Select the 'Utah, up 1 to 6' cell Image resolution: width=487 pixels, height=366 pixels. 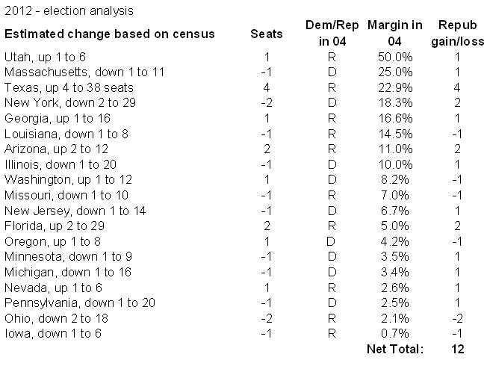(43, 57)
